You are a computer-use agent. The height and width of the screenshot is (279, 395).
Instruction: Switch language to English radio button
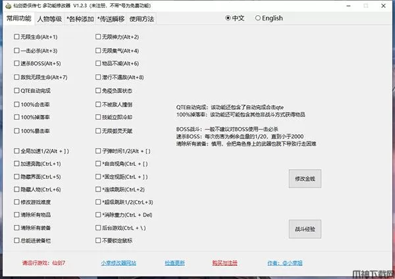click(x=258, y=18)
